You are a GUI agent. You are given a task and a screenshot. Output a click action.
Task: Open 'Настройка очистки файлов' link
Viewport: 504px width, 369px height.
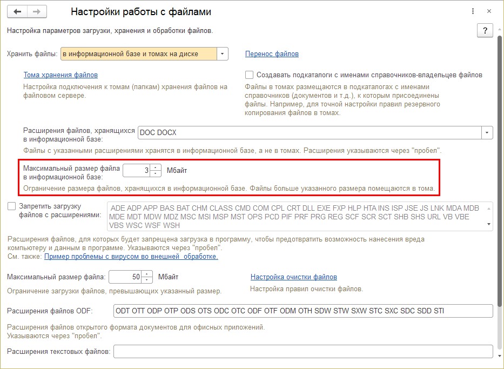[x=293, y=277]
